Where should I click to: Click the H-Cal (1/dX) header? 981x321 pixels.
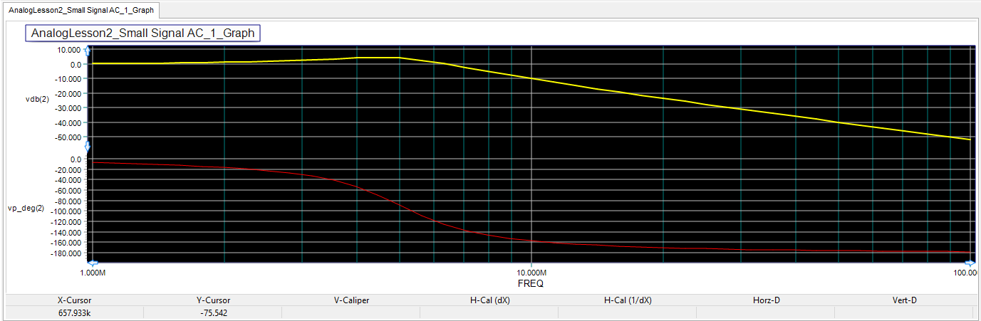point(628,300)
